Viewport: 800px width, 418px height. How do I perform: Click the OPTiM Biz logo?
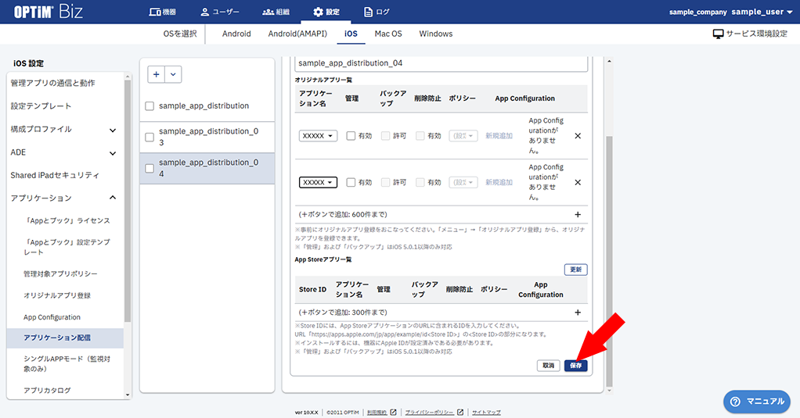pyautogui.click(x=48, y=12)
